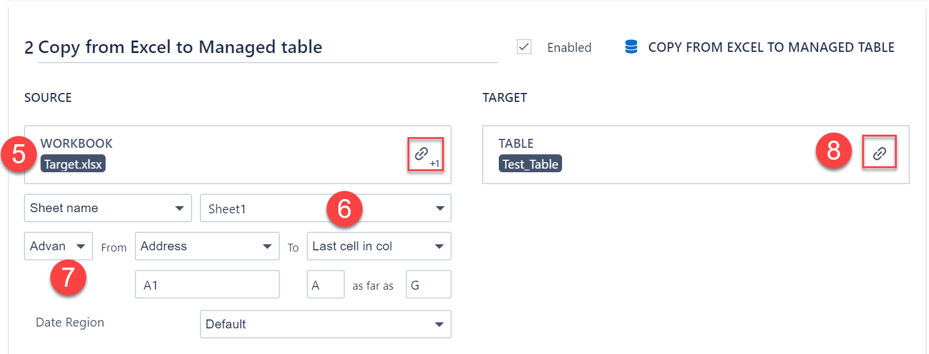Open the Sheet name dropdown
Image resolution: width=929 pixels, height=354 pixels.
[x=107, y=208]
